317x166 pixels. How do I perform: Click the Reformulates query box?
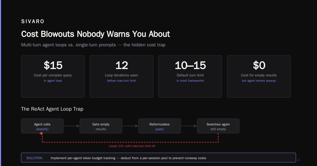(160, 126)
